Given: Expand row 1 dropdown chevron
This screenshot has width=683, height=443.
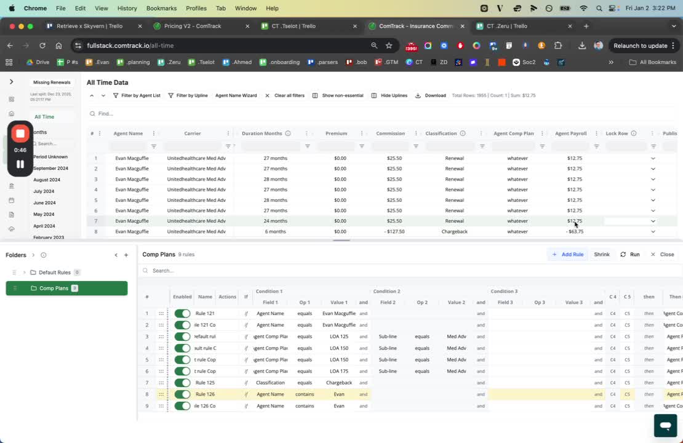Looking at the screenshot, I should (653, 158).
